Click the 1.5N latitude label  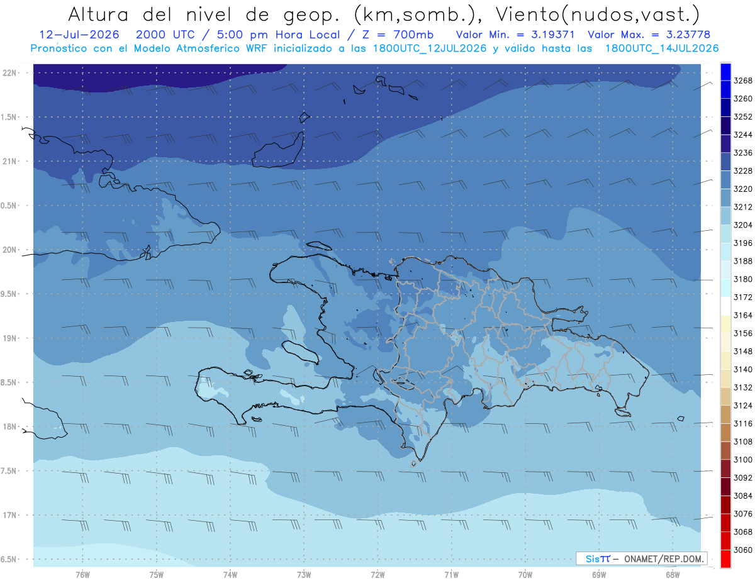8,117
